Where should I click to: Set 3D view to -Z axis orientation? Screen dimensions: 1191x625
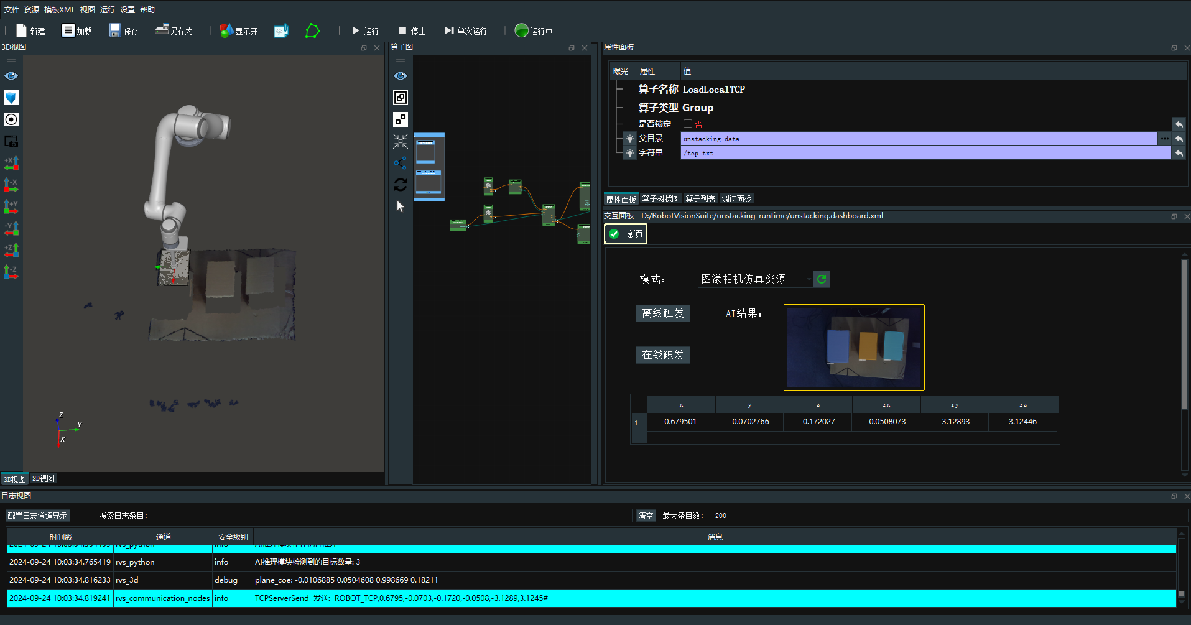11,272
